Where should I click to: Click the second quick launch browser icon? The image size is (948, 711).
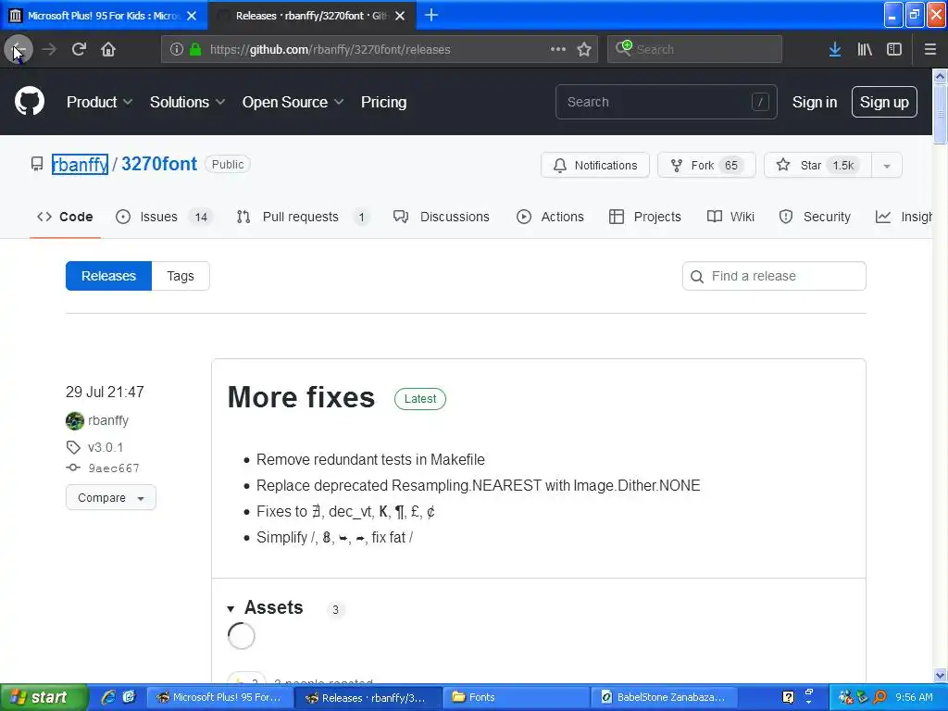tap(129, 697)
